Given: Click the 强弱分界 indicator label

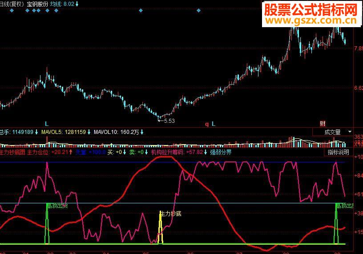Looking at the screenshot, I should tap(221, 152).
